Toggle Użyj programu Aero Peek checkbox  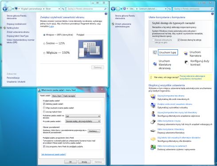click(x=44, y=146)
